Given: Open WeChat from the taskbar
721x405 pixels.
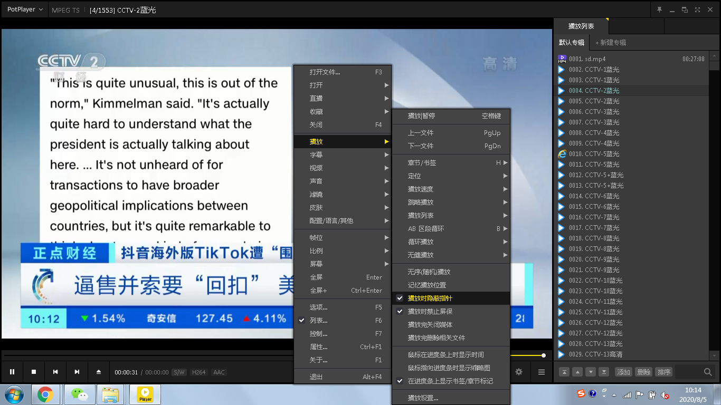Looking at the screenshot, I should pos(80,394).
